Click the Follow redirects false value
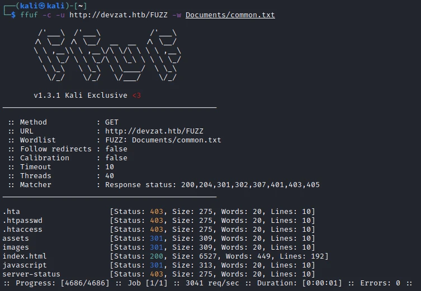 tap(116, 149)
